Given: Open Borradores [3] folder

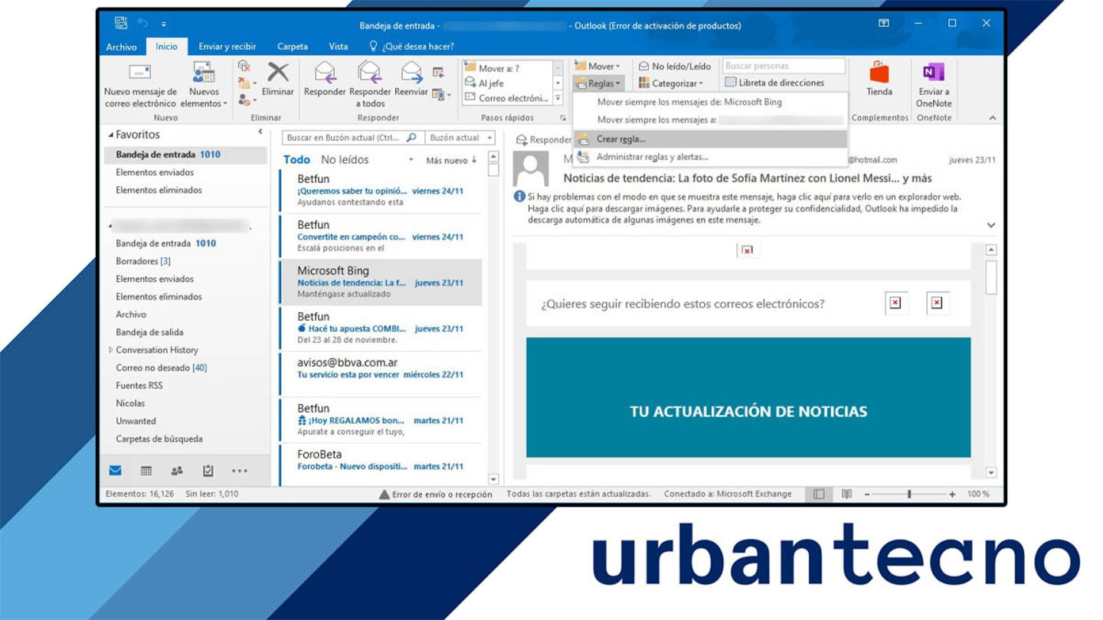Looking at the screenshot, I should point(143,261).
